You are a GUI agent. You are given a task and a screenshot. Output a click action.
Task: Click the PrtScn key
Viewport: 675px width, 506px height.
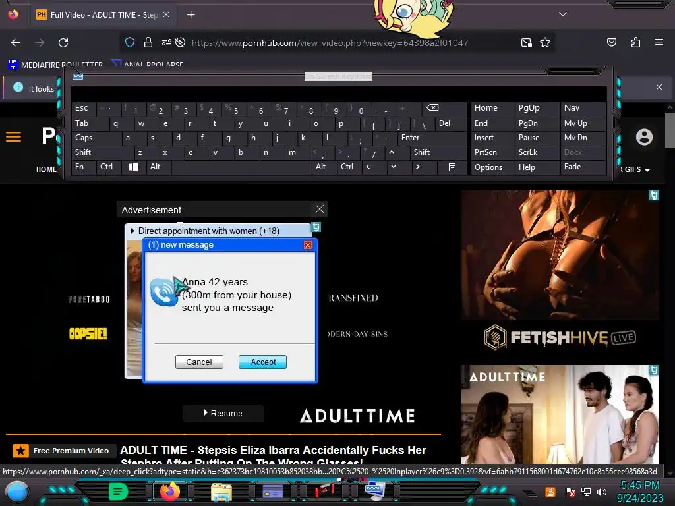point(492,152)
